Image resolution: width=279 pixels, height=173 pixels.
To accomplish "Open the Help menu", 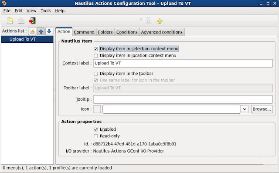I will click(x=60, y=11).
